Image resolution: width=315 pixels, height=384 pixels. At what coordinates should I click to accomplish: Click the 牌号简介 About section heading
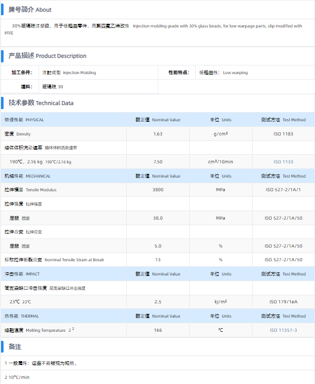coord(30,10)
